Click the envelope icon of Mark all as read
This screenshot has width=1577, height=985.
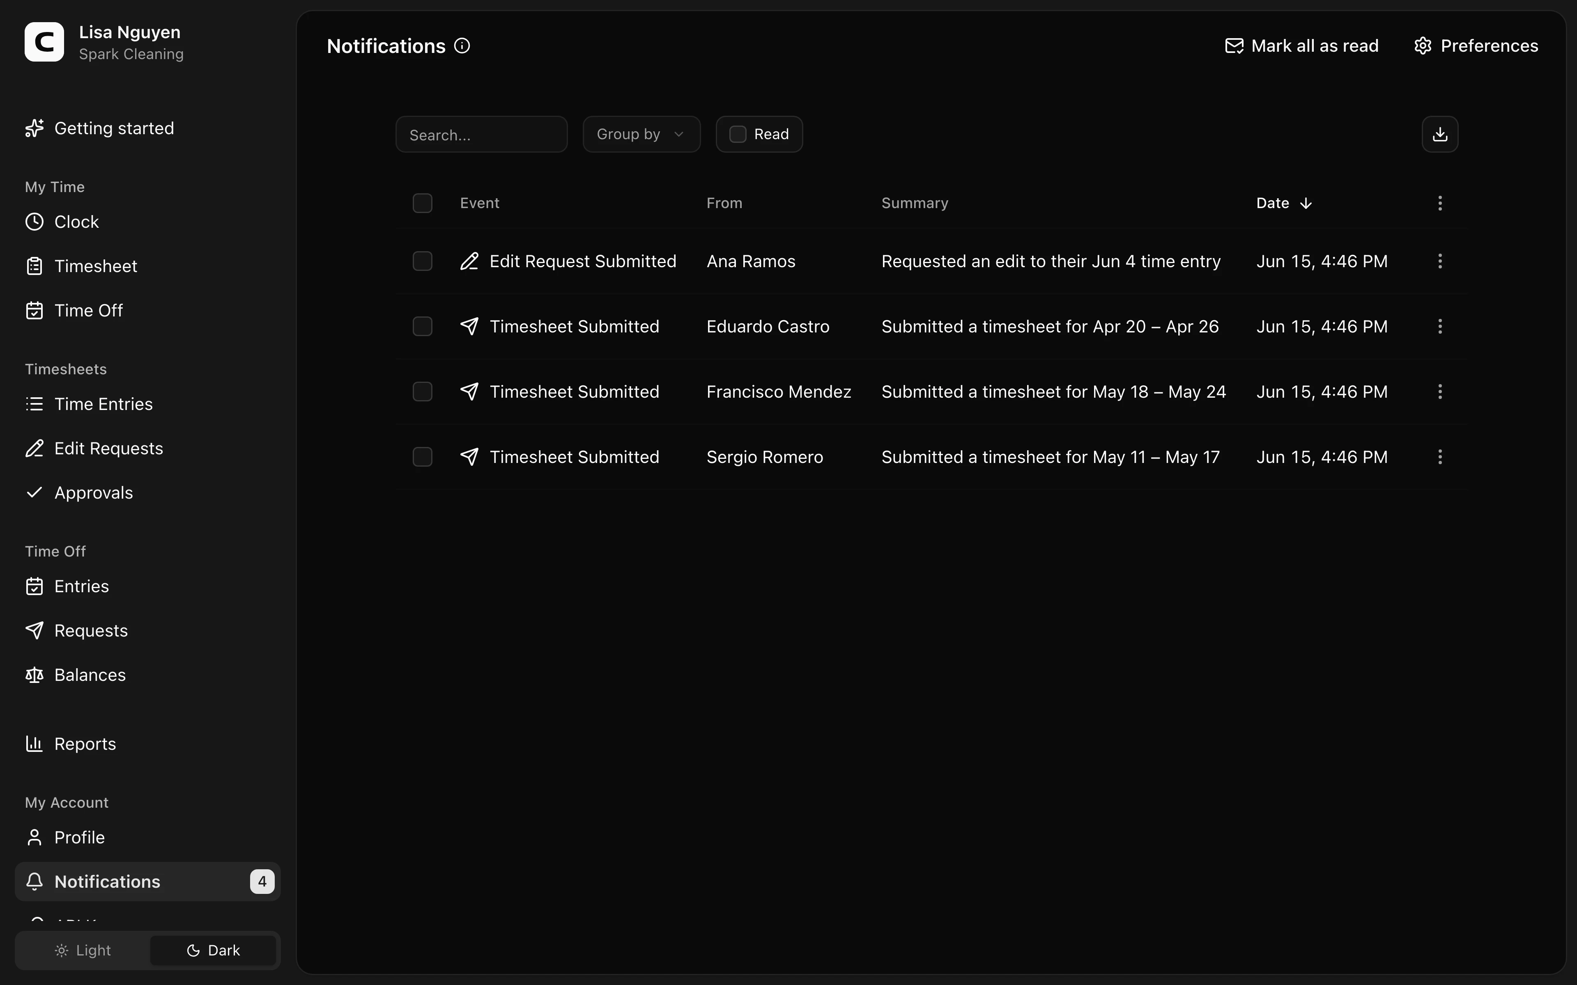1234,46
